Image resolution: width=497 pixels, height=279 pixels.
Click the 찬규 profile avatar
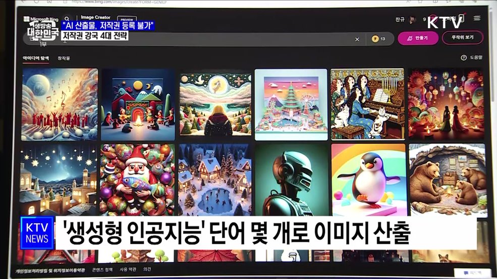pyautogui.click(x=412, y=20)
